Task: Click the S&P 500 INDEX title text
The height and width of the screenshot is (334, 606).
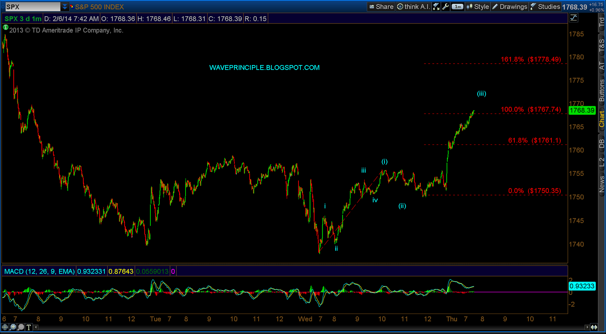Action: tap(100, 7)
